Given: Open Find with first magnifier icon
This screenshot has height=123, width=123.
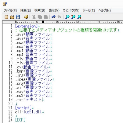Looking at the screenshot, I should point(67,17).
